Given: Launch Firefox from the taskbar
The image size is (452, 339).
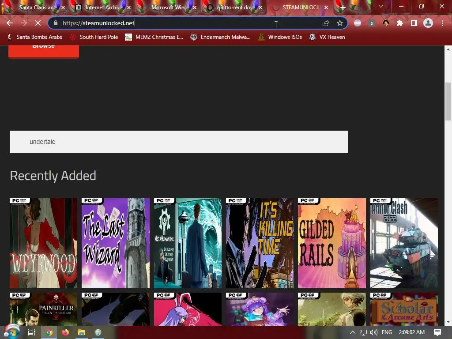Looking at the screenshot, I should pyautogui.click(x=65, y=332).
